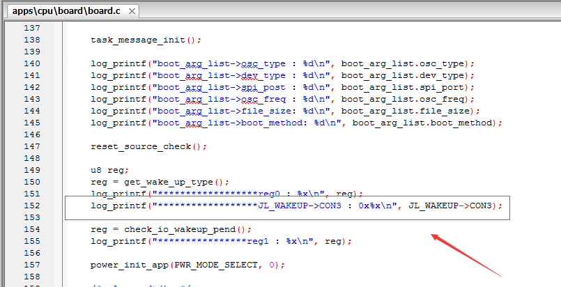
Task: Click the 'u8 reg;' declaration
Action: coord(109,170)
